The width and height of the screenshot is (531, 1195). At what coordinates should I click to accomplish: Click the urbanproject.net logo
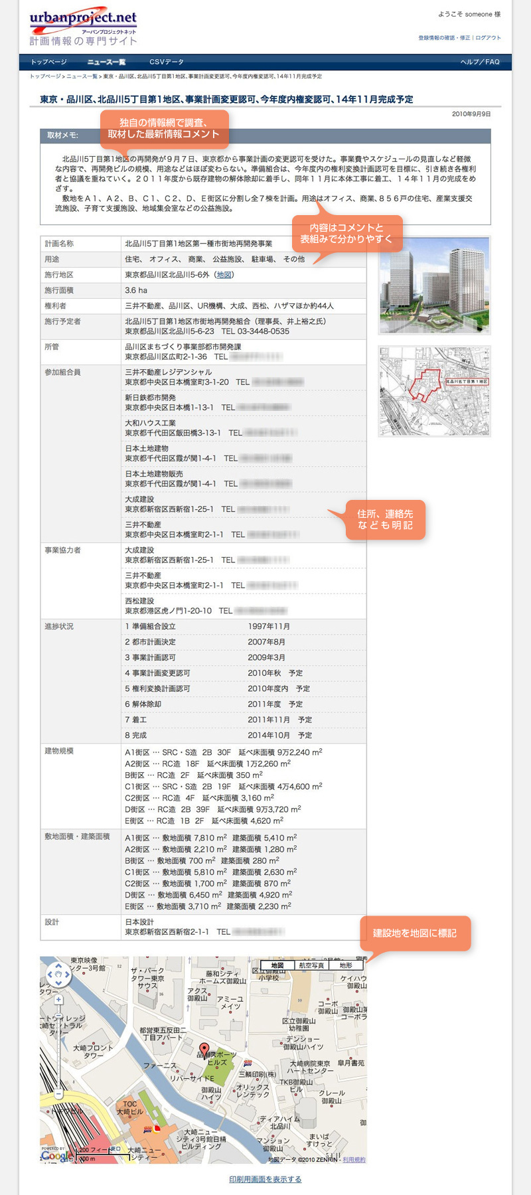coord(84,27)
